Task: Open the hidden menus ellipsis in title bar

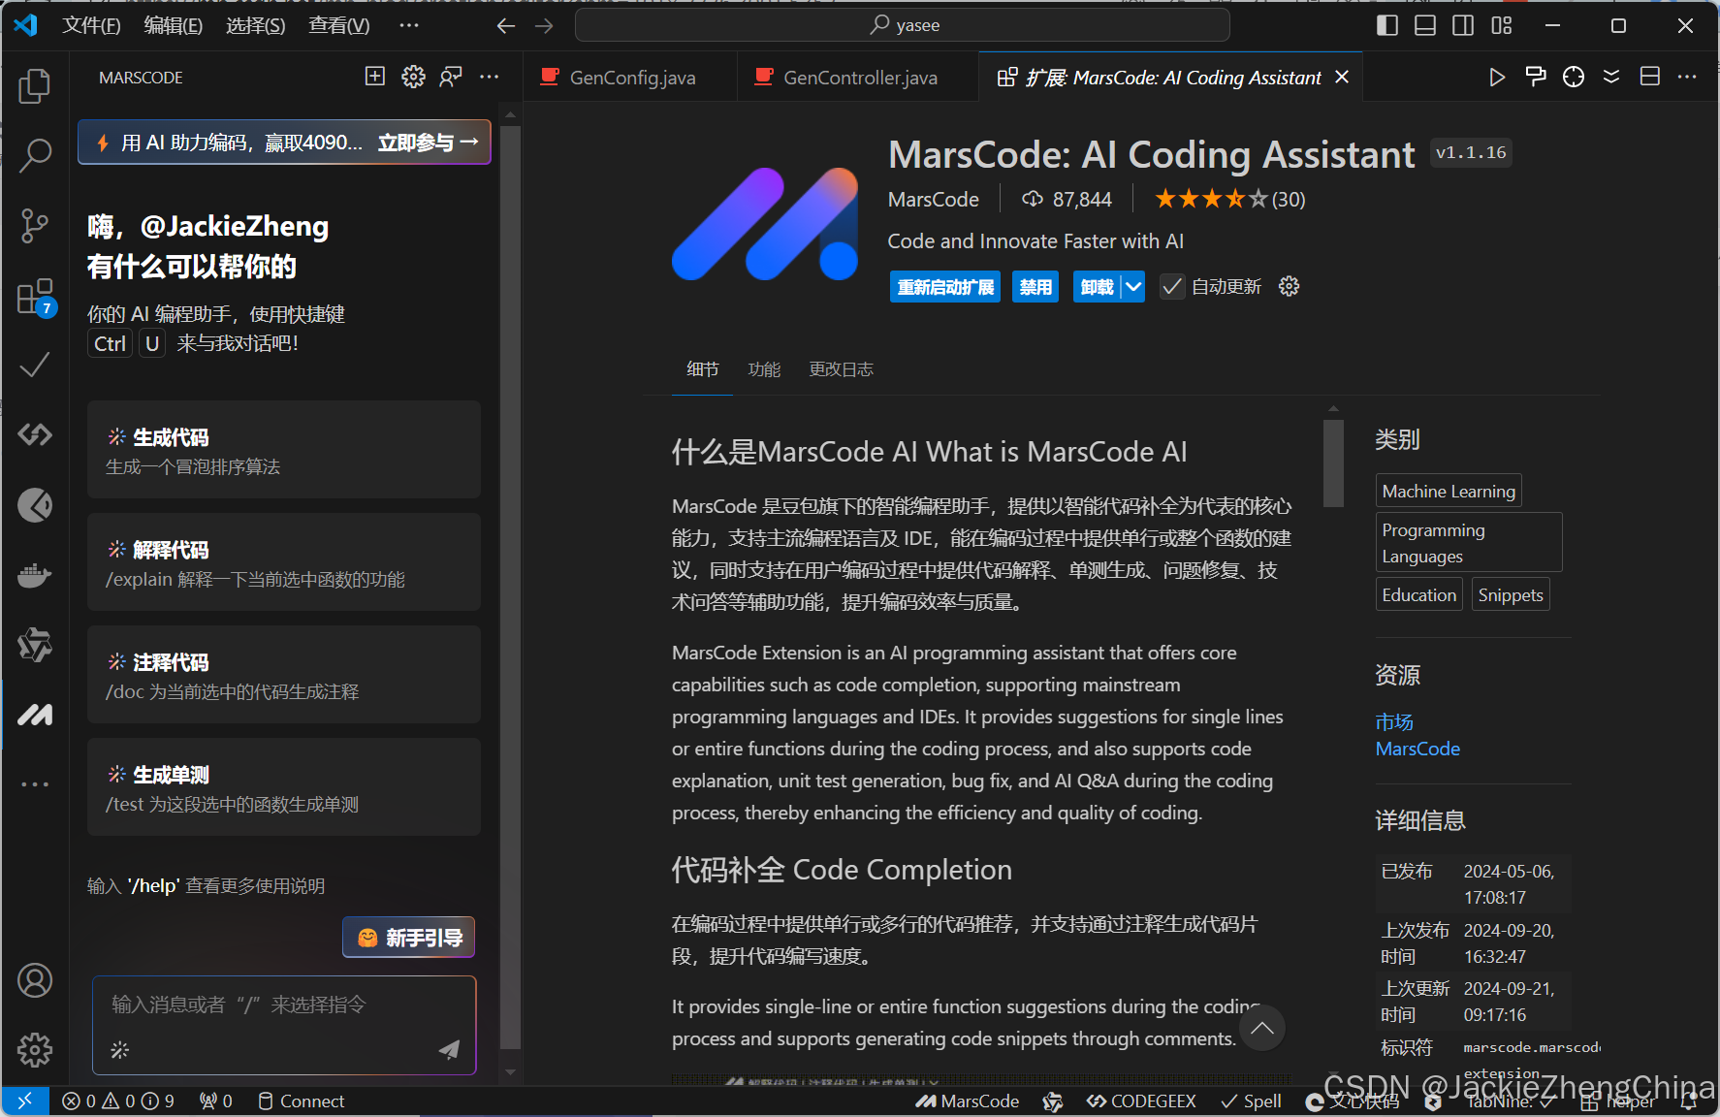Action: pyautogui.click(x=409, y=25)
